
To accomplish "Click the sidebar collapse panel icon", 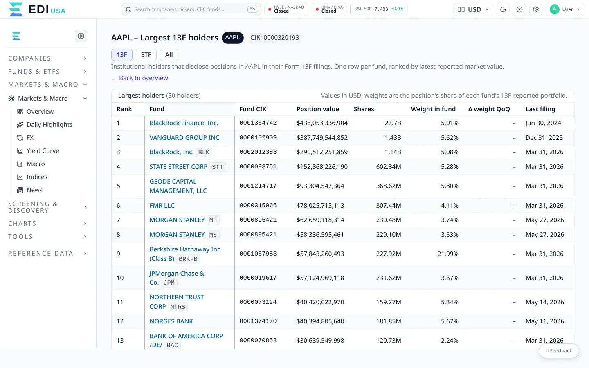I will (x=81, y=36).
